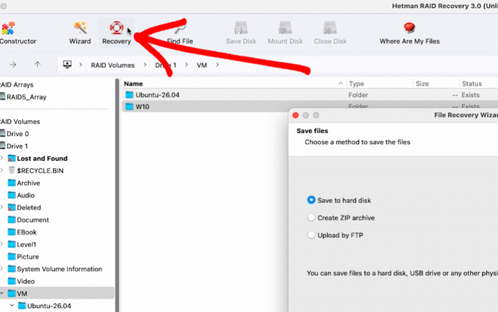Choose Create ZIP archive option
This screenshot has width=498, height=312.
tap(311, 218)
